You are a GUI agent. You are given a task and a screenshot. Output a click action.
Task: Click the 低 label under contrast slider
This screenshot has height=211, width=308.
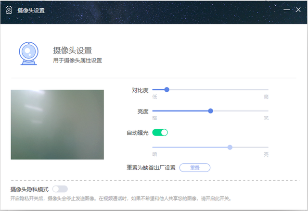click(154, 97)
